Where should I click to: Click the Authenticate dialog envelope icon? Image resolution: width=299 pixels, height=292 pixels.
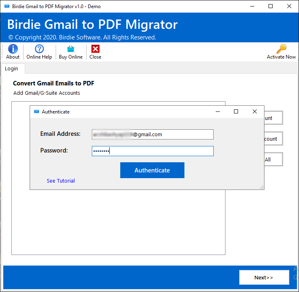coord(37,111)
